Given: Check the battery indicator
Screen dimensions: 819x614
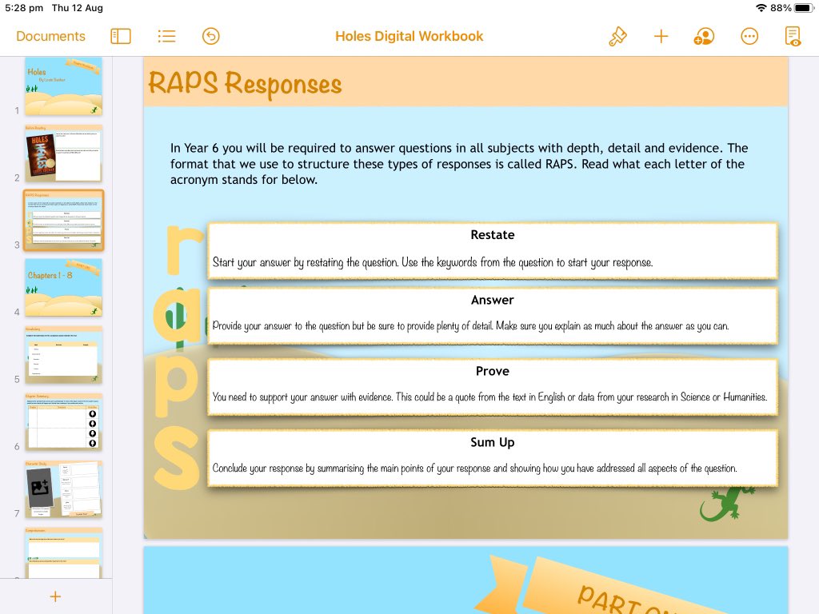Looking at the screenshot, I should click(804, 8).
